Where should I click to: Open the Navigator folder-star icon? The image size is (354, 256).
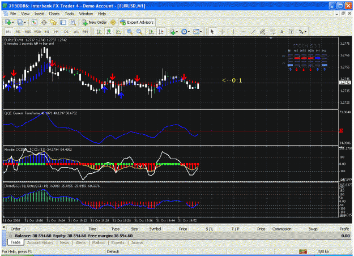(53, 22)
